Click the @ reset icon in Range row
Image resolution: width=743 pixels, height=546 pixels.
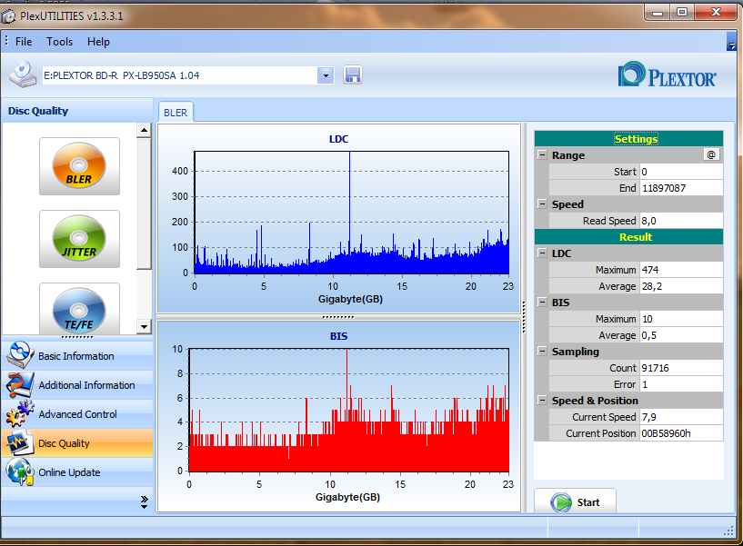[x=711, y=154]
